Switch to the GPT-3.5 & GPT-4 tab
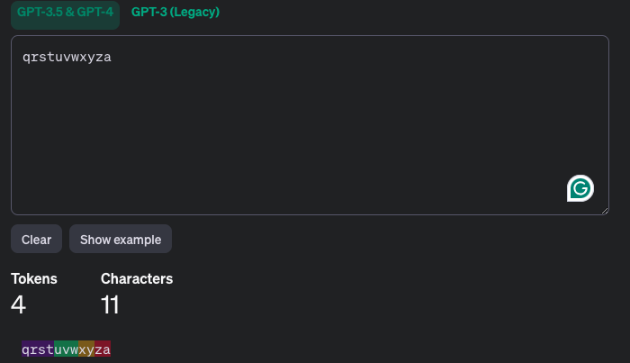 coord(65,13)
